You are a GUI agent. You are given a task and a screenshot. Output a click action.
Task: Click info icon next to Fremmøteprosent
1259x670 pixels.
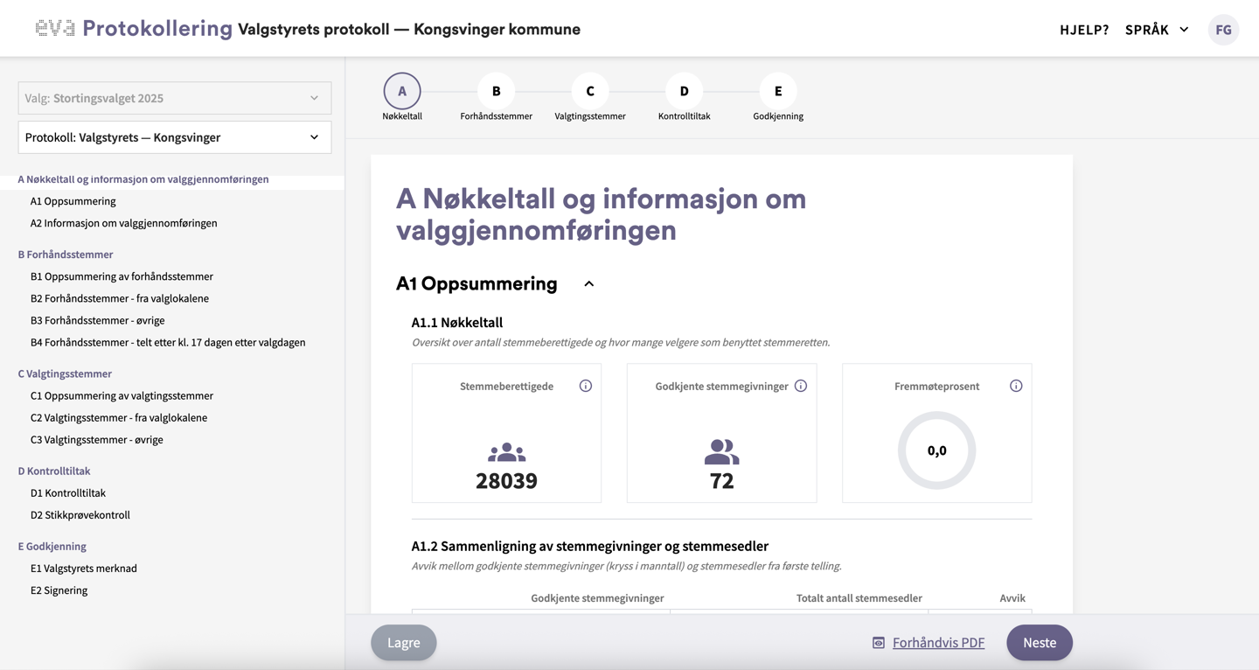point(1016,386)
